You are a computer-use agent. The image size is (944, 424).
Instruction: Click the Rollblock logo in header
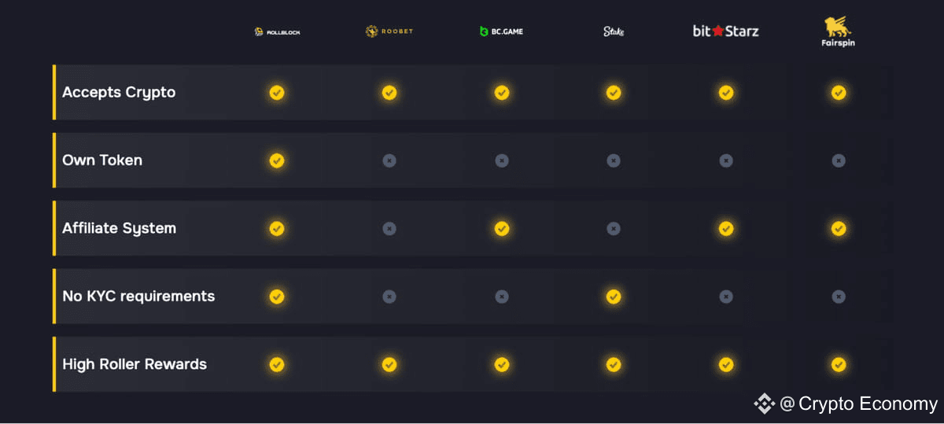pos(277,31)
